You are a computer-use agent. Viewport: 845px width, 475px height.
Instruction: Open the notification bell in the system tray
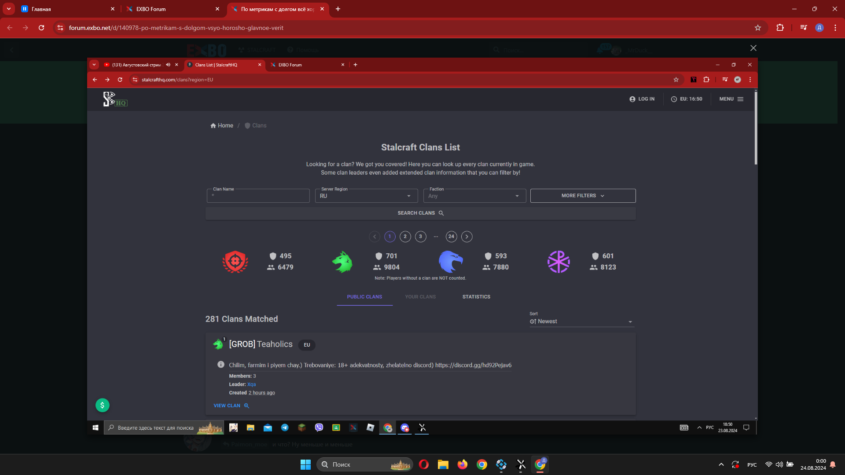pyautogui.click(x=833, y=464)
